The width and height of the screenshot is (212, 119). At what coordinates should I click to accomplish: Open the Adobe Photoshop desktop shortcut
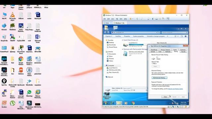pyautogui.click(x=21, y=27)
